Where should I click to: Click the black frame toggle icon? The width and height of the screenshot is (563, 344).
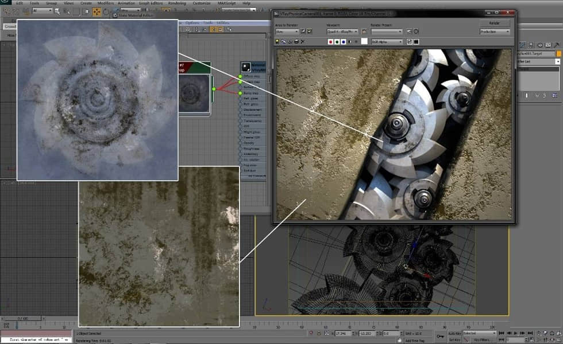tap(416, 42)
